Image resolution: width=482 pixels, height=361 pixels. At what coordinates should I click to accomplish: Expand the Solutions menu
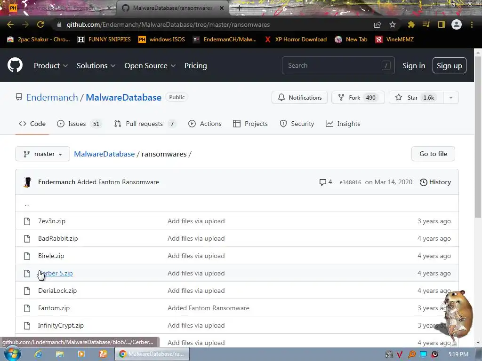(96, 66)
